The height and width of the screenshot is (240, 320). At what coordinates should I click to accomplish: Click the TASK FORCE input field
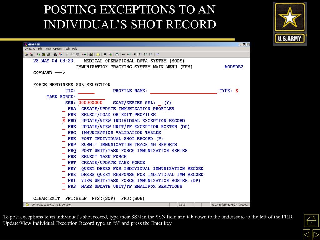point(92,97)
